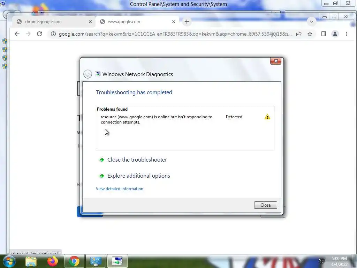Reload the page in Chrome
357x268 pixels.
pos(39,34)
